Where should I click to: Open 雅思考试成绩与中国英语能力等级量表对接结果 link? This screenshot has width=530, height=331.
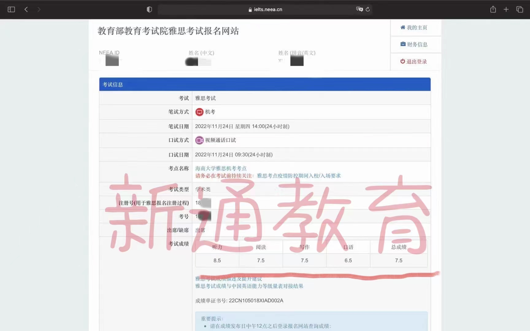(249, 286)
